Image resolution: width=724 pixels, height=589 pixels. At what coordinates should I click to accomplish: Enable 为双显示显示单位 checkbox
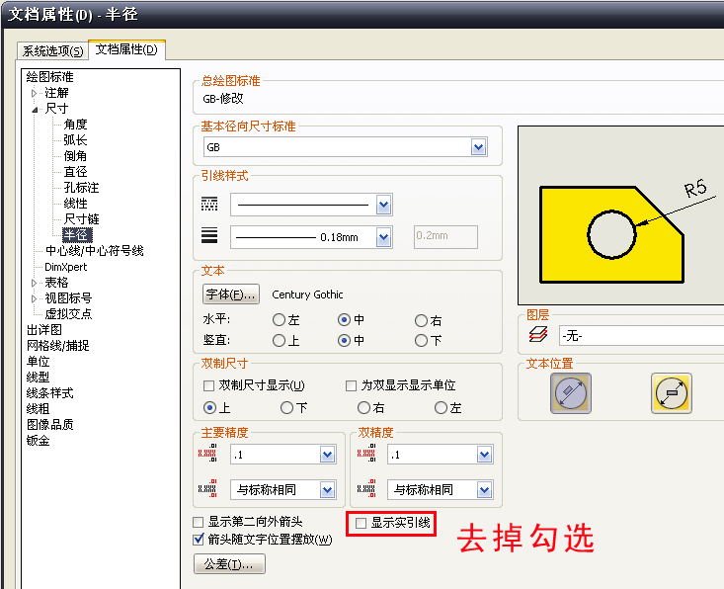click(351, 385)
